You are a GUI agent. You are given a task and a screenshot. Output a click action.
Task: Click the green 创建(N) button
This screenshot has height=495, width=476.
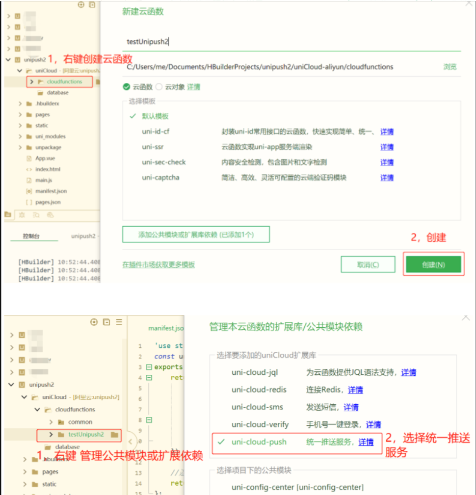point(433,264)
